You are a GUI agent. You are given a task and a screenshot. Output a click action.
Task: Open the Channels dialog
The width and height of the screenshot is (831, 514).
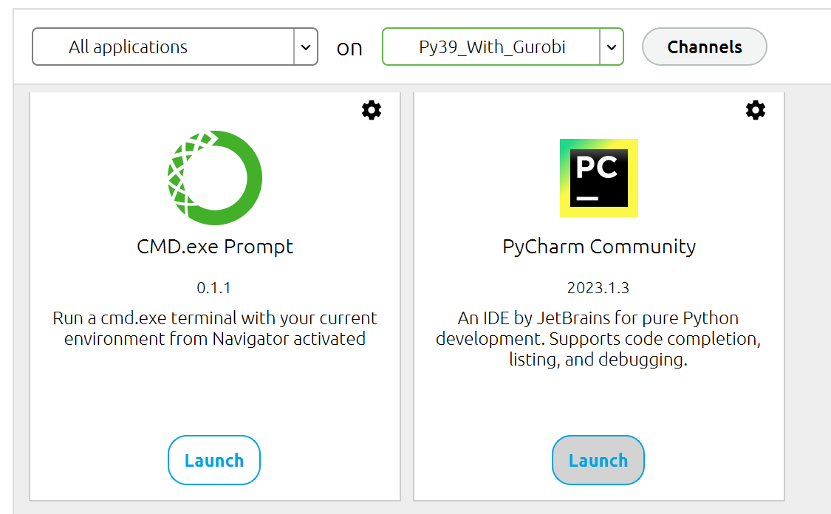point(704,47)
